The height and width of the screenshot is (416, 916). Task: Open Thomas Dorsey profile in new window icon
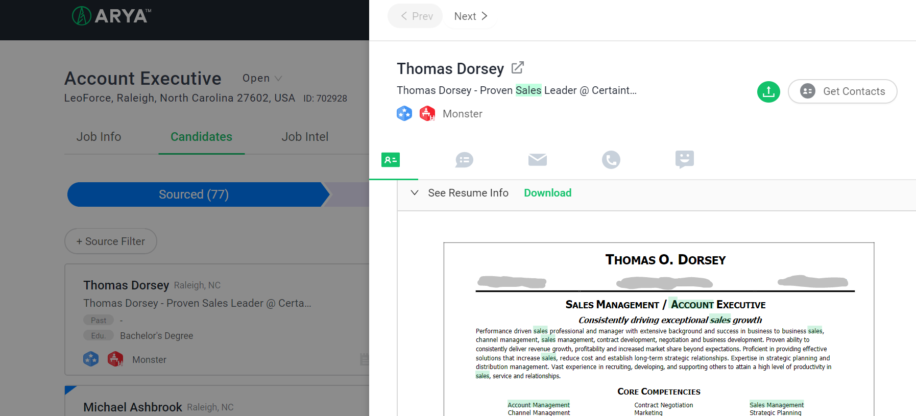517,67
